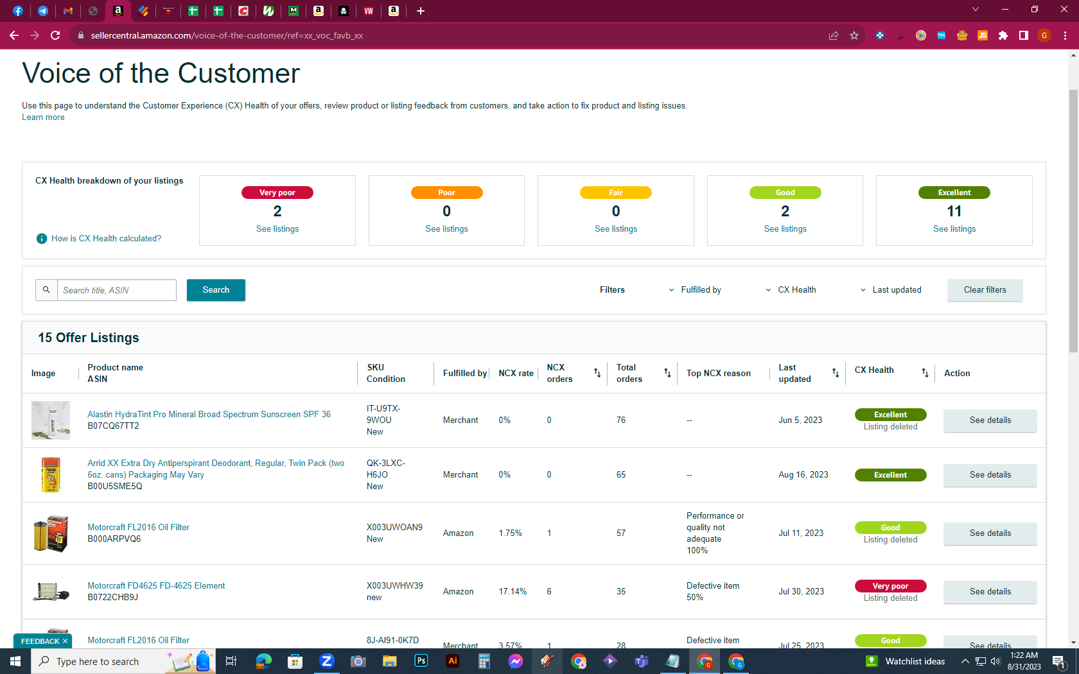This screenshot has height=674, width=1079.
Task: Open Messenger from the taskbar
Action: pos(516,661)
